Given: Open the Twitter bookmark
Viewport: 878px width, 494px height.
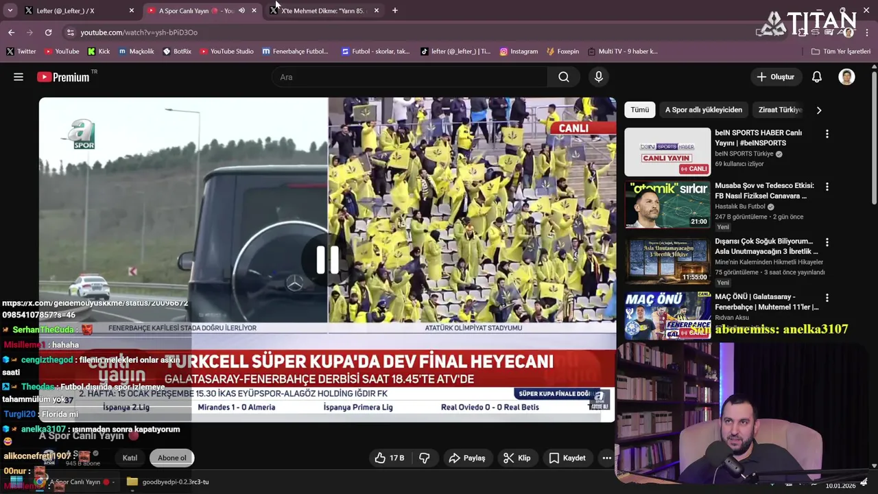Looking at the screenshot, I should (21, 51).
